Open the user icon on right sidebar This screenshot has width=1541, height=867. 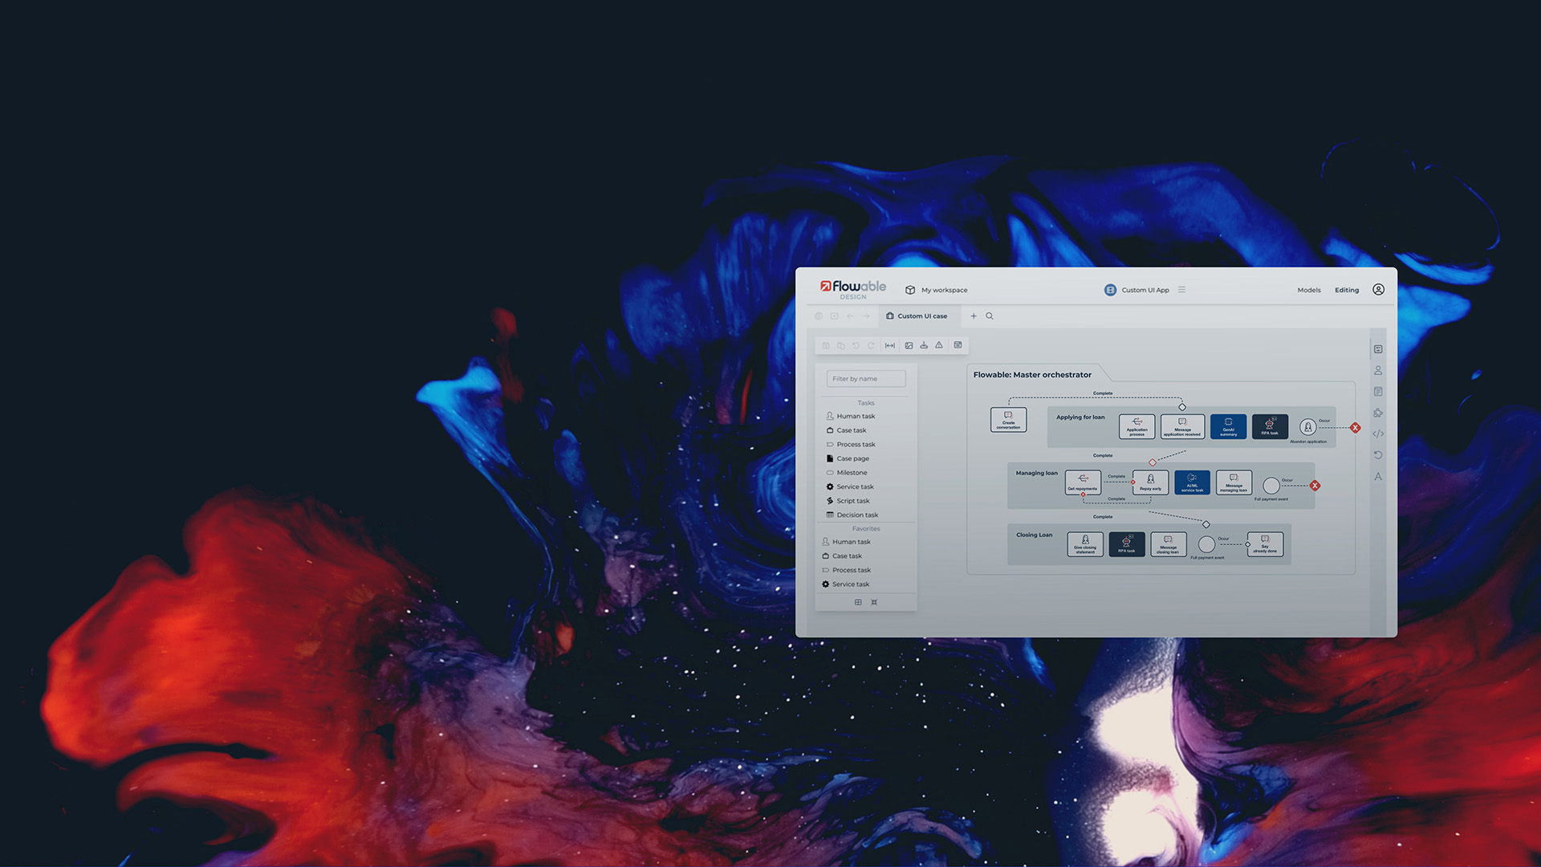[1378, 370]
